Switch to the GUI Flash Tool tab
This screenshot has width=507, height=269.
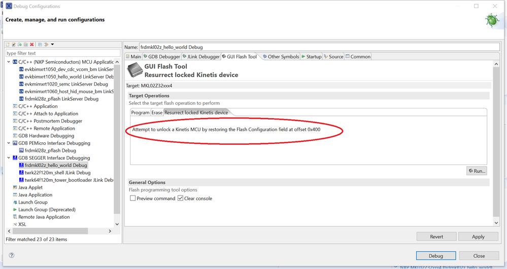pyautogui.click(x=239, y=57)
